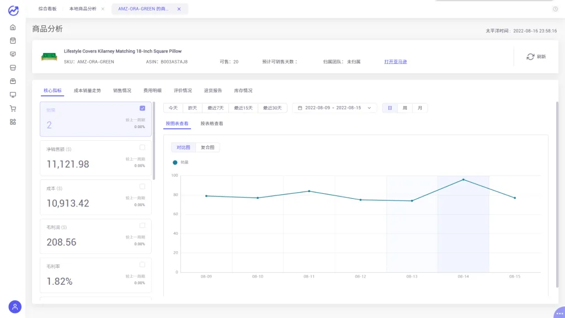Click the user avatar at the sidebar bottom
565x318 pixels.
tap(15, 307)
